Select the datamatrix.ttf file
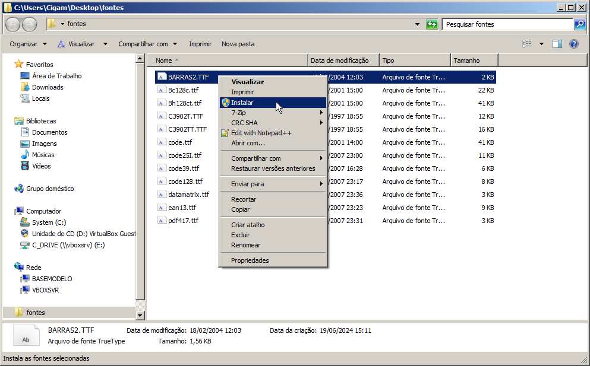This screenshot has height=366, width=590. coord(188,195)
